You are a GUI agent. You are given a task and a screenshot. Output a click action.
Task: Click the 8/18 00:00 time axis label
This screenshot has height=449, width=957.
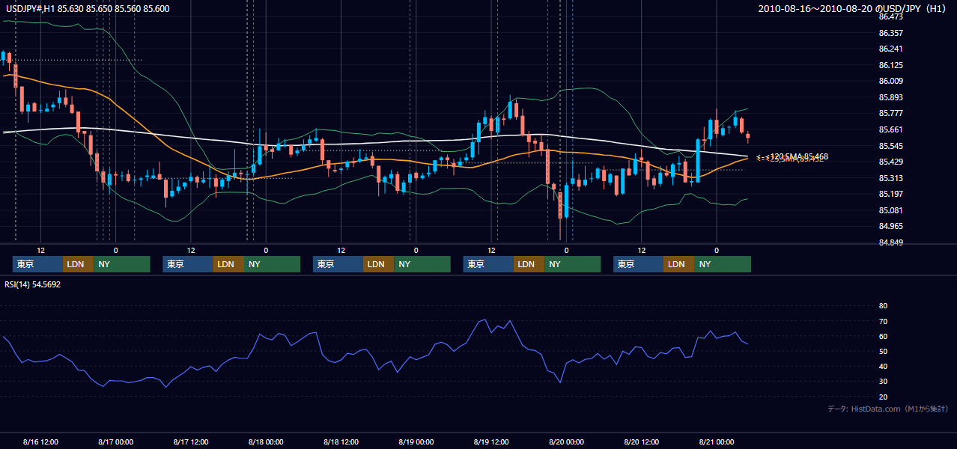pyautogui.click(x=266, y=442)
